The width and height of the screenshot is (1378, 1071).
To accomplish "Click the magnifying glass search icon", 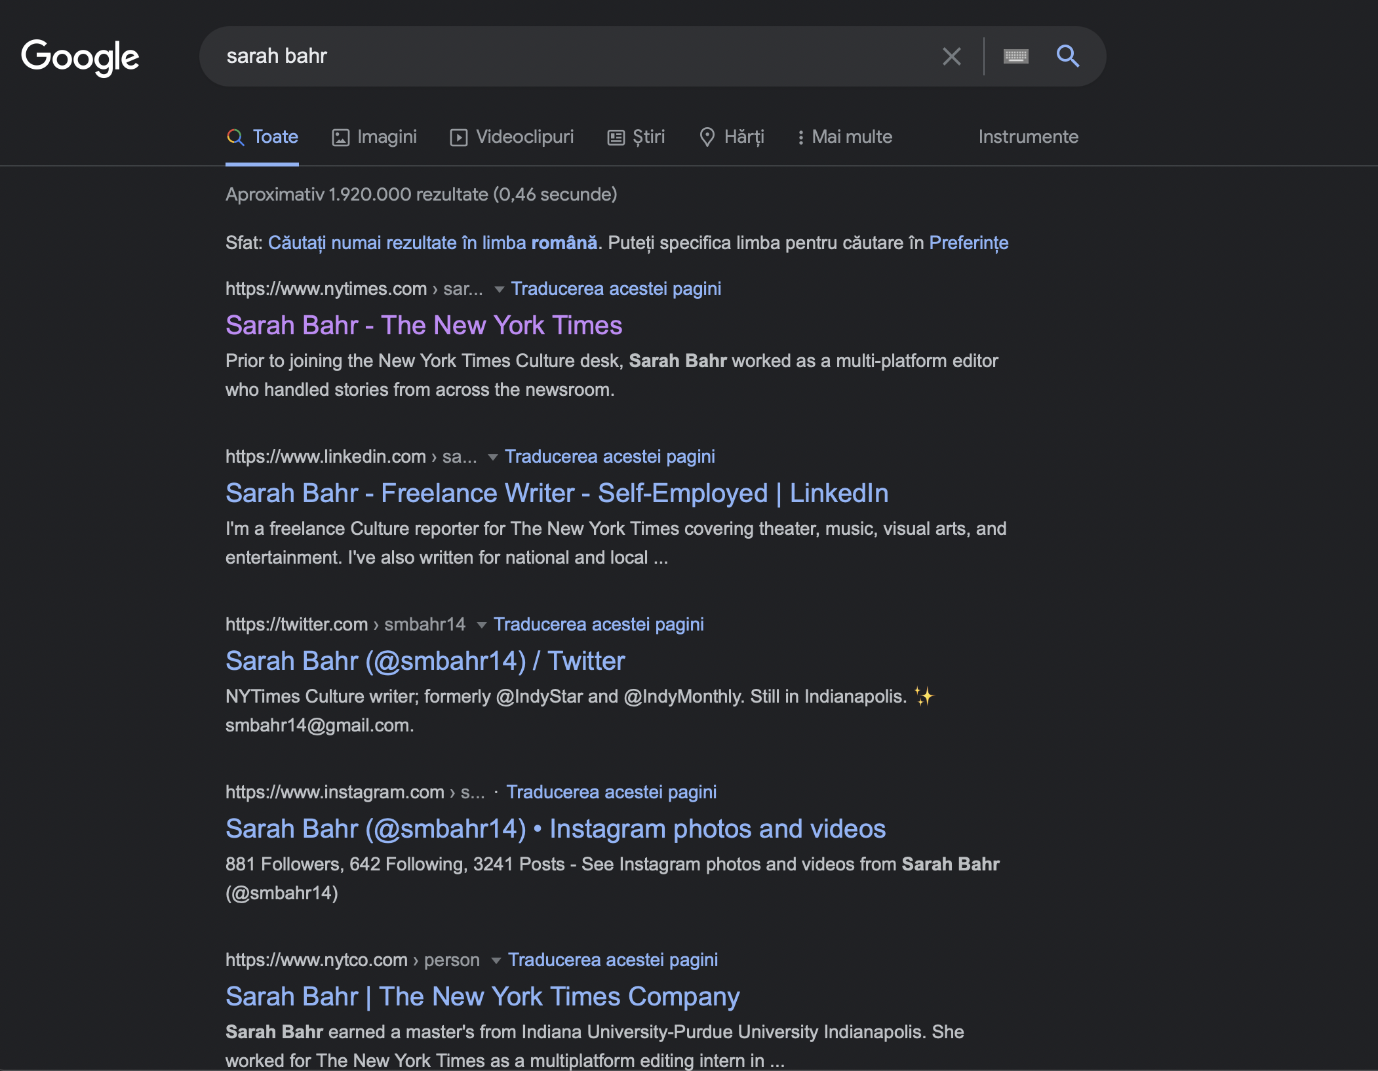I will coord(1067,56).
